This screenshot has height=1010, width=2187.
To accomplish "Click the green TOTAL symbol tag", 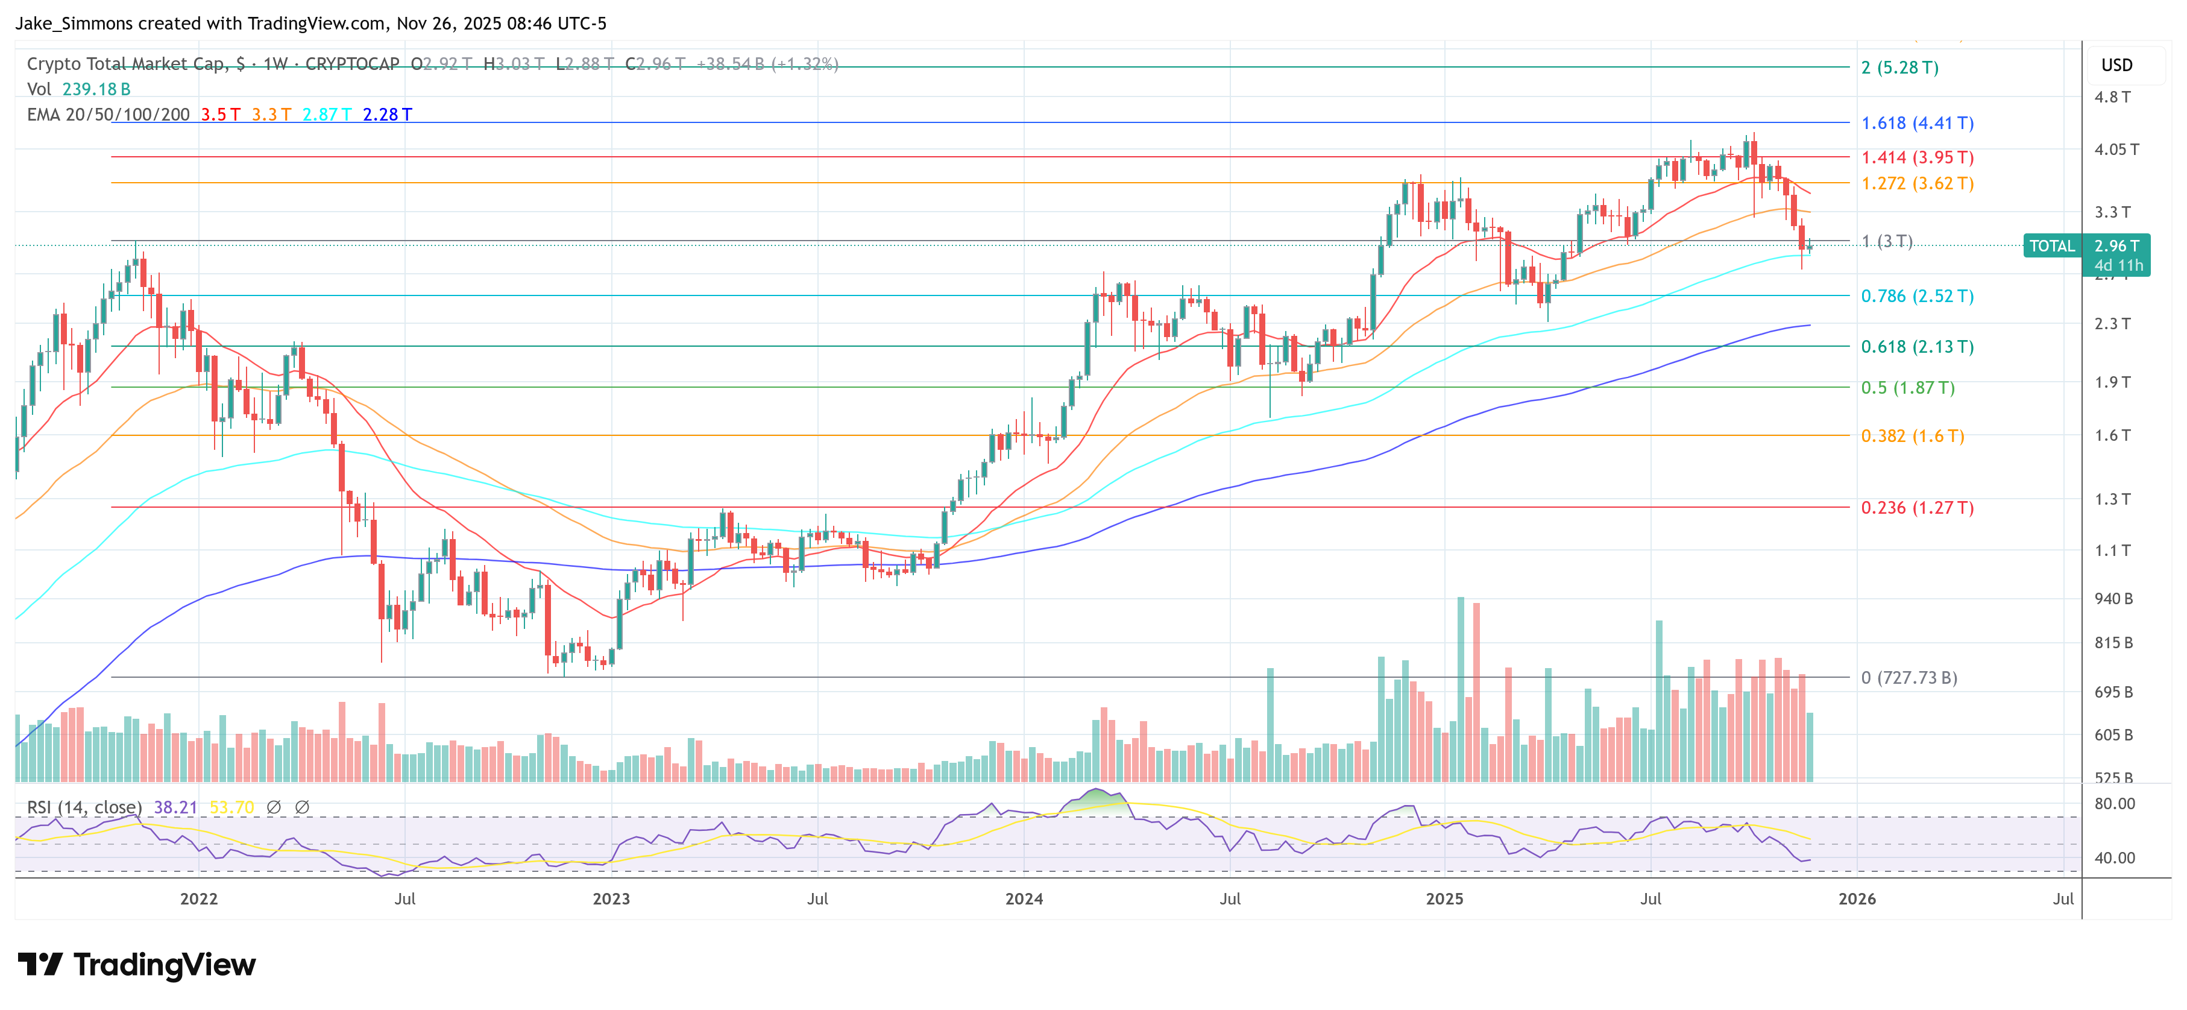I will coord(2051,247).
